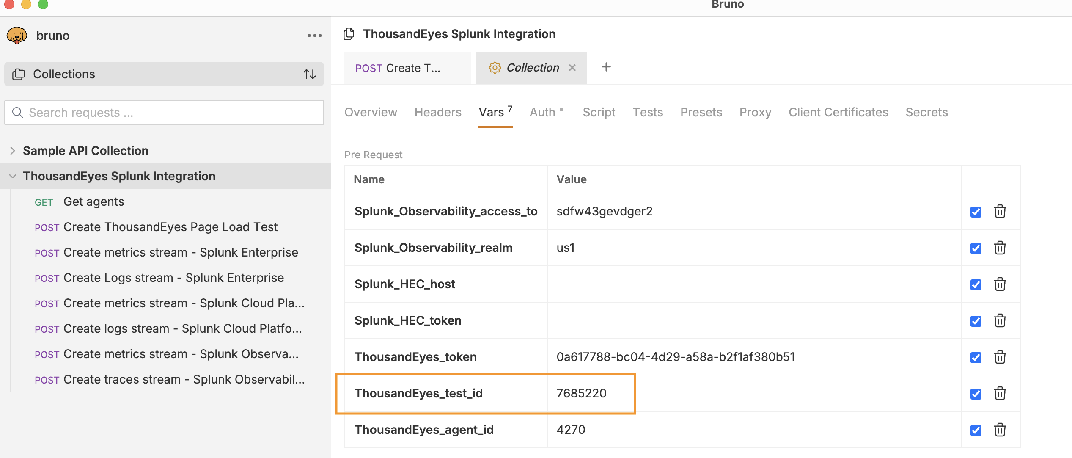Close the Collection settings tab
Viewport: 1072px width, 458px height.
point(572,68)
